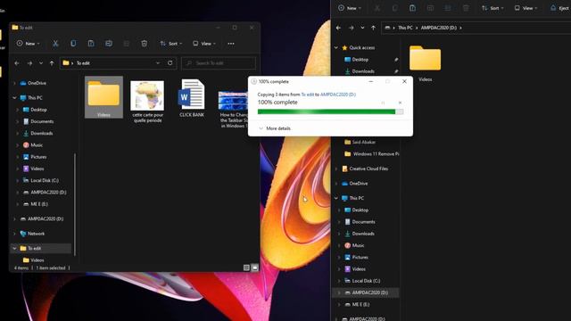Viewport: 571px width, 321px height.
Task: Click the Delete trash icon in To edit window
Action: click(145, 44)
